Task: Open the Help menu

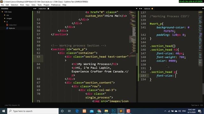Action: (64, 5)
